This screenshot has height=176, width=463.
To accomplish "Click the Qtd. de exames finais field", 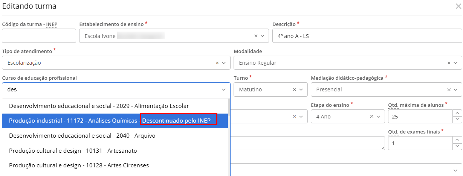I will click(x=420, y=143).
